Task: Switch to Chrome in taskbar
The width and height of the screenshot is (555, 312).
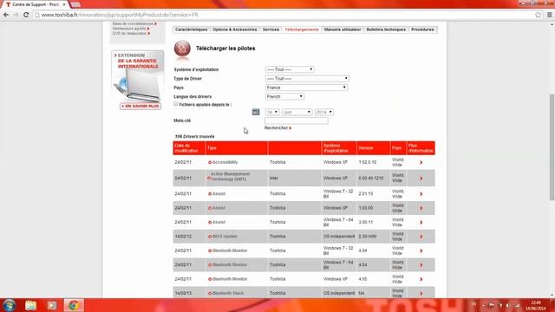Action: [74, 305]
